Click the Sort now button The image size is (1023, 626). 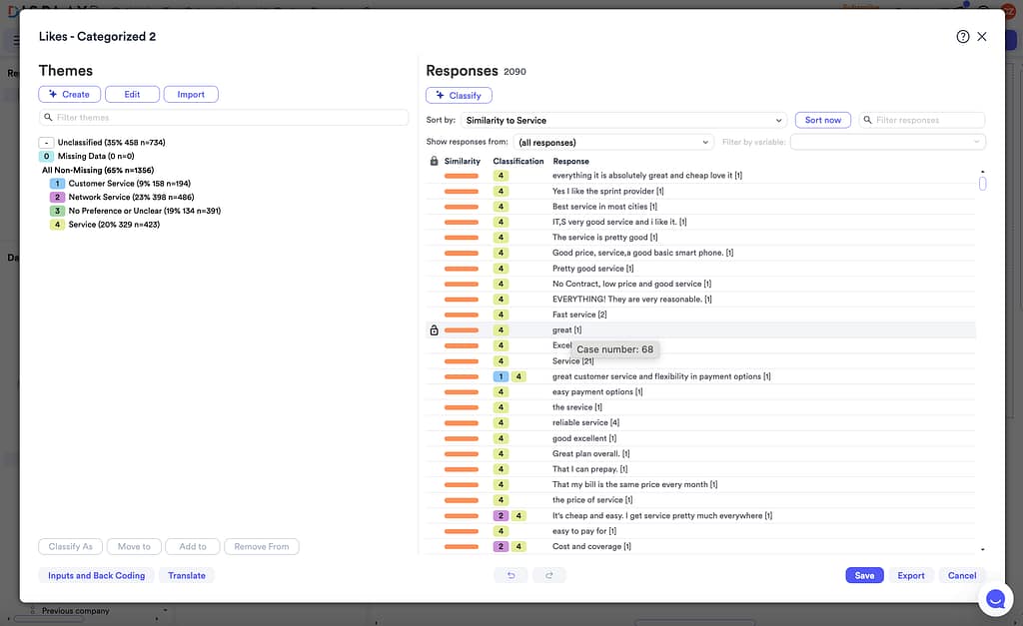tap(822, 120)
